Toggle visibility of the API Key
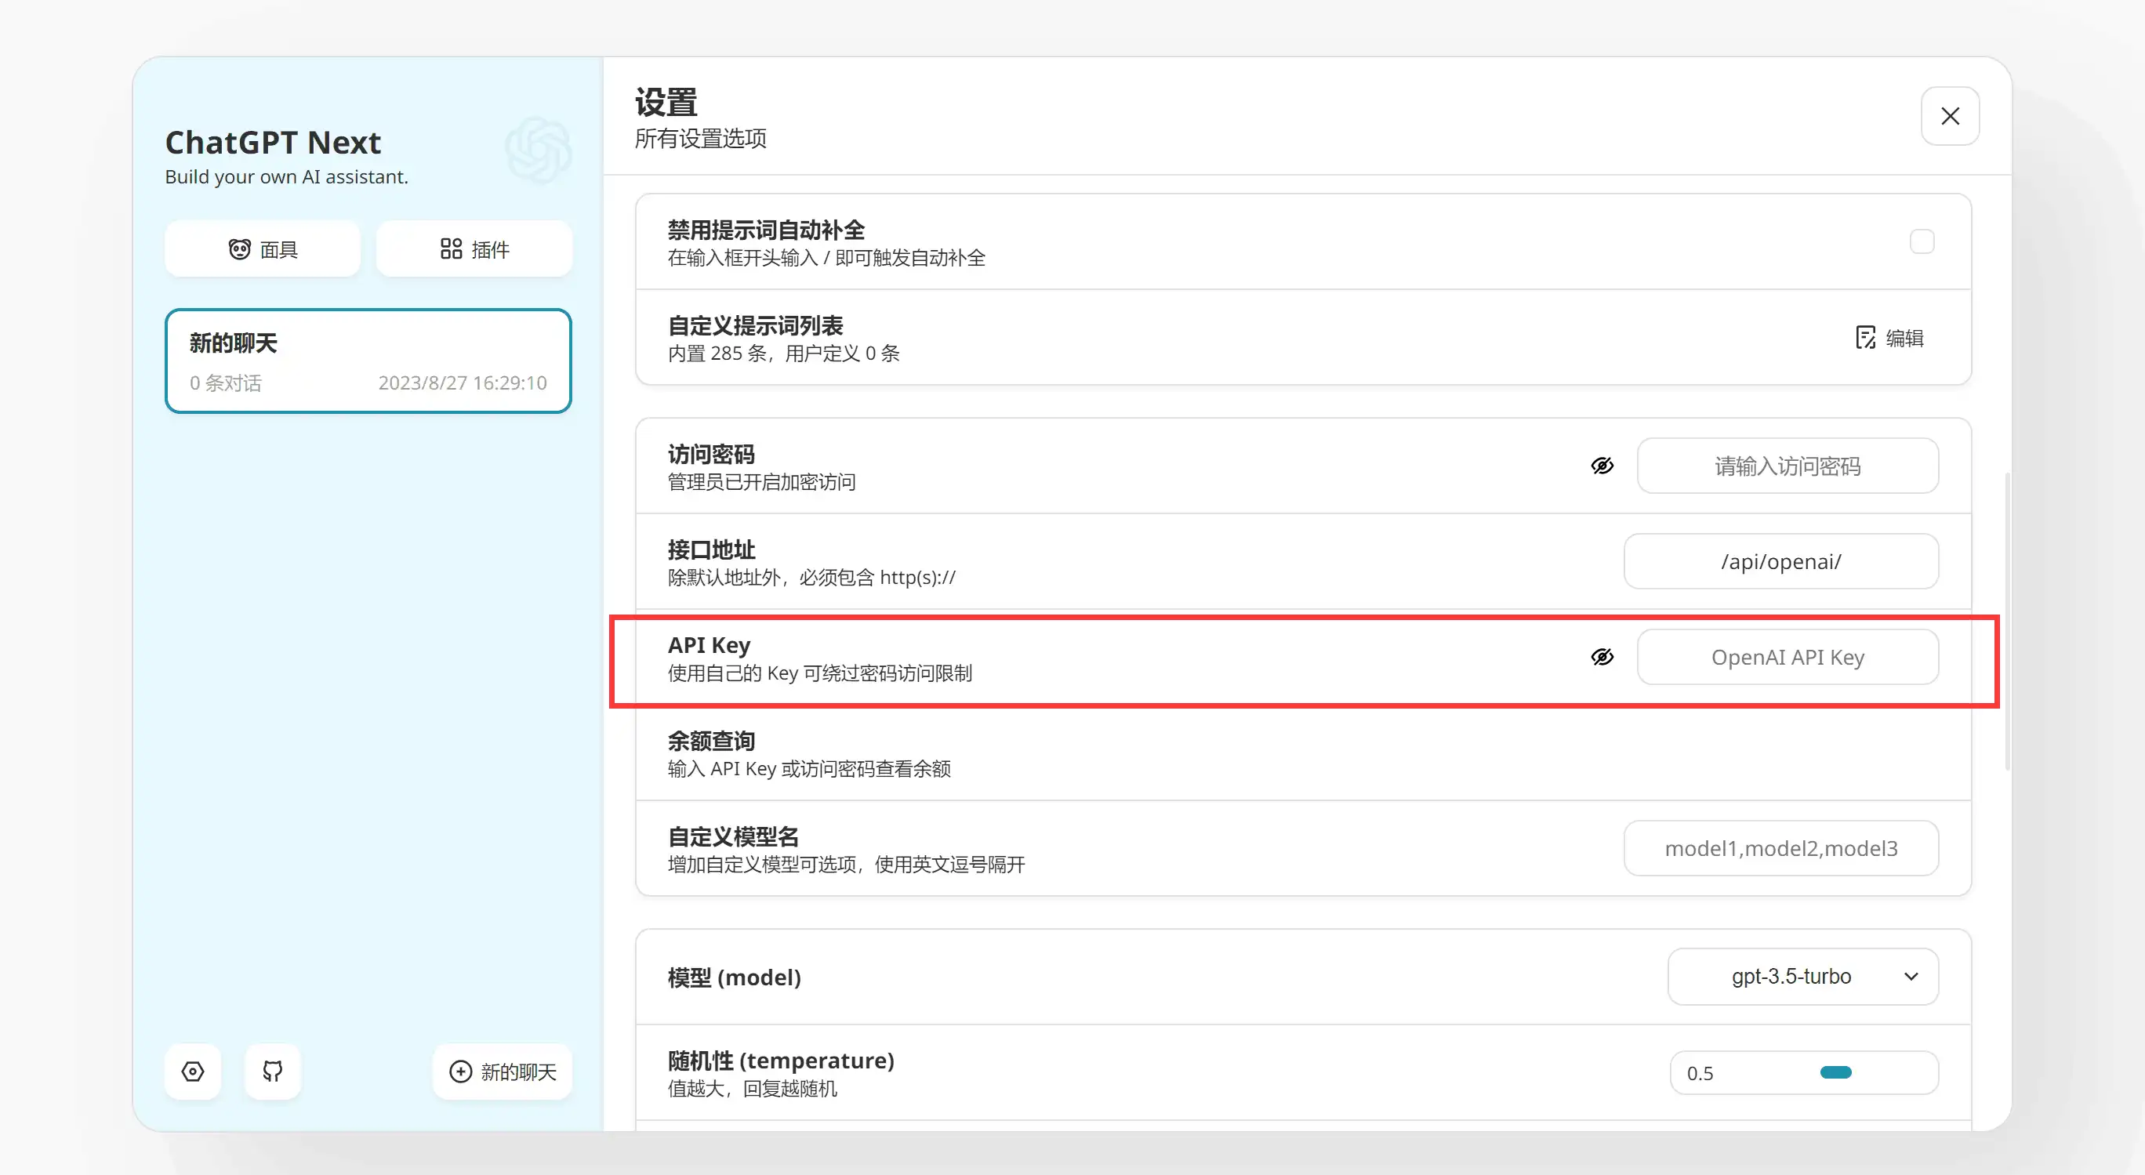 pyautogui.click(x=1602, y=658)
